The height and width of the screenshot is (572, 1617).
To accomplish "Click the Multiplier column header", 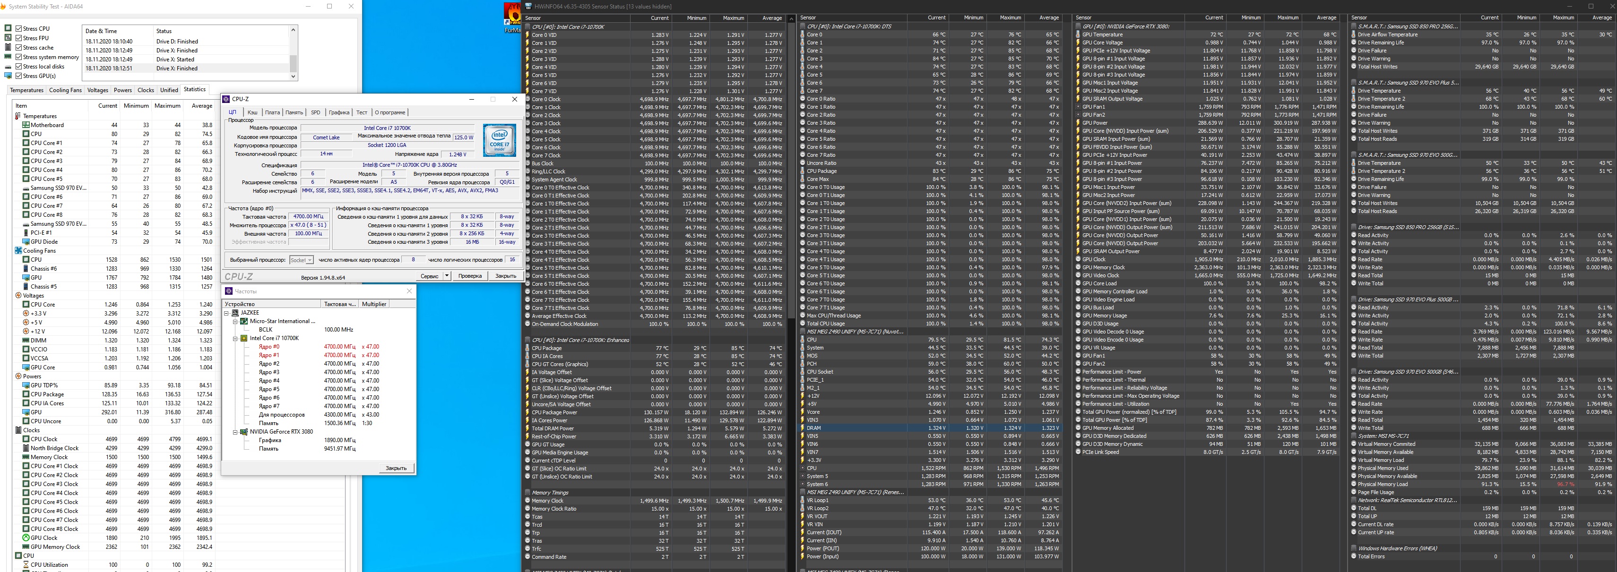I will 374,304.
